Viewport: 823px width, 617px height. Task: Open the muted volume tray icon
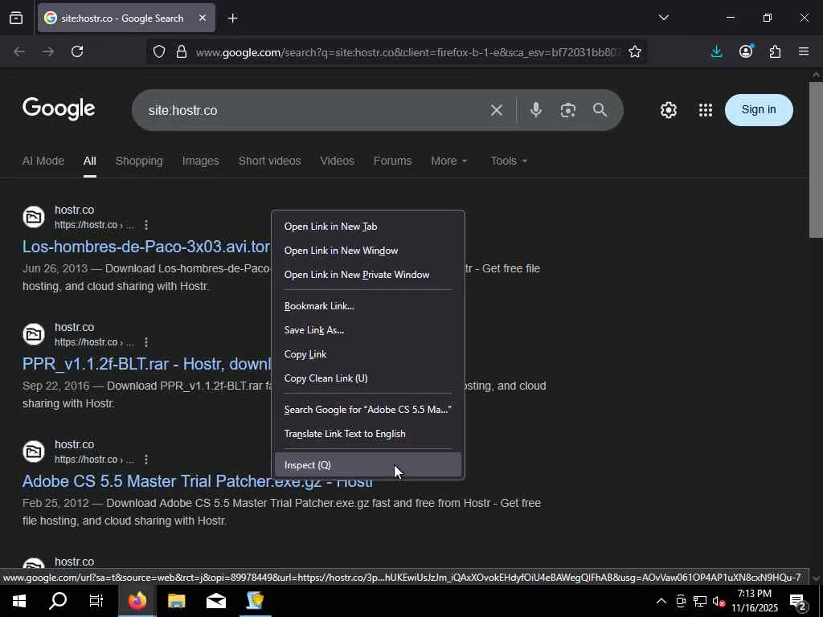(x=719, y=601)
